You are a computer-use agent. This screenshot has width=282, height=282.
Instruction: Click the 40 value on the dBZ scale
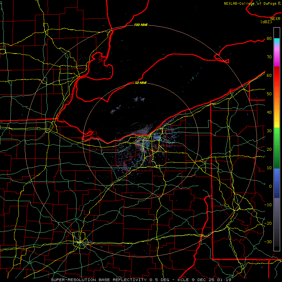[269, 112]
